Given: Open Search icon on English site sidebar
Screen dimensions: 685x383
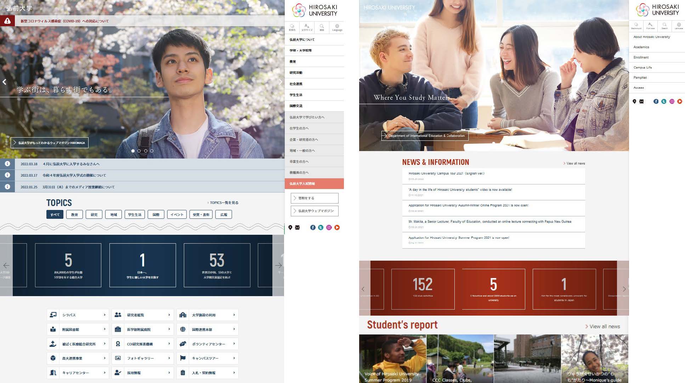Looking at the screenshot, I should pyautogui.click(x=664, y=26).
